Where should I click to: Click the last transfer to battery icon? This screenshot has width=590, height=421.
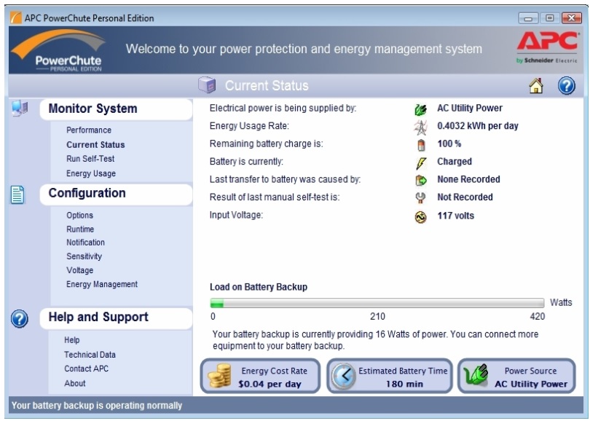coord(421,181)
